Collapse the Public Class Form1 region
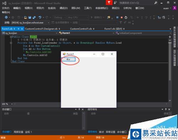This screenshot has height=140, width=178. (x=11, y=37)
